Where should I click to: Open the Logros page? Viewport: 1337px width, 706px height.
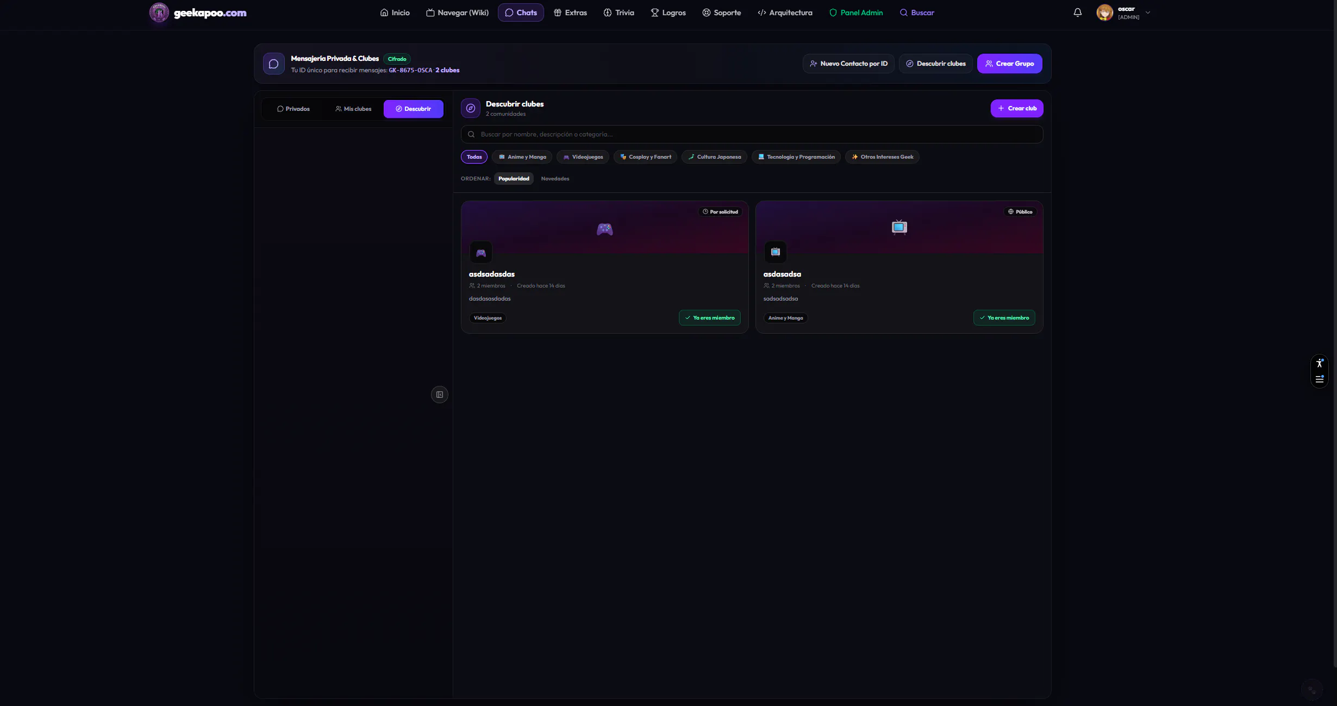pos(668,13)
